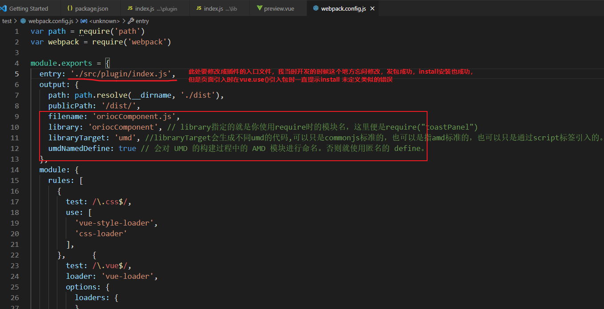604x309 pixels.
Task: Click JS icon on index.js plugin tab
Action: [x=130, y=8]
